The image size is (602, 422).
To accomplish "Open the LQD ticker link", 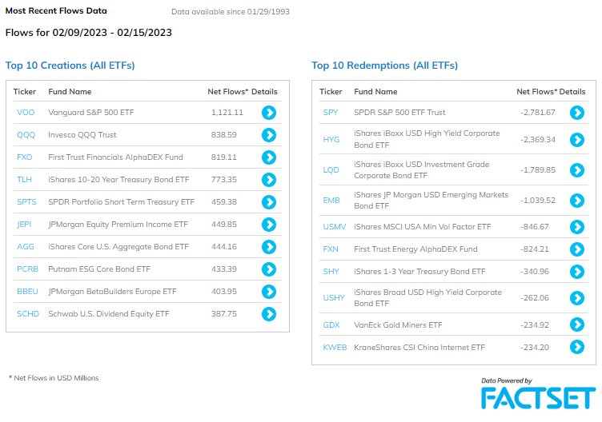I will click(331, 169).
